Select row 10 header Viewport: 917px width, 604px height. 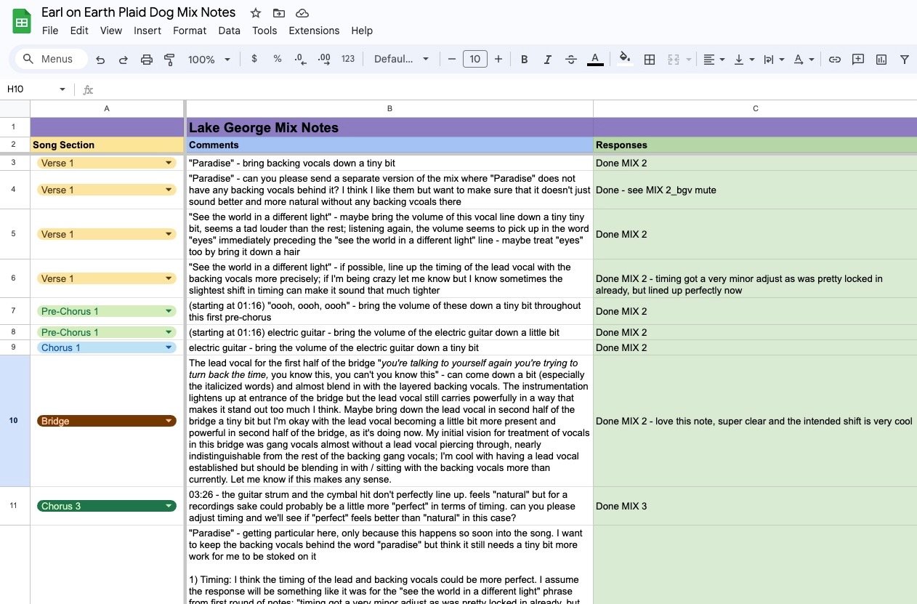(x=15, y=421)
